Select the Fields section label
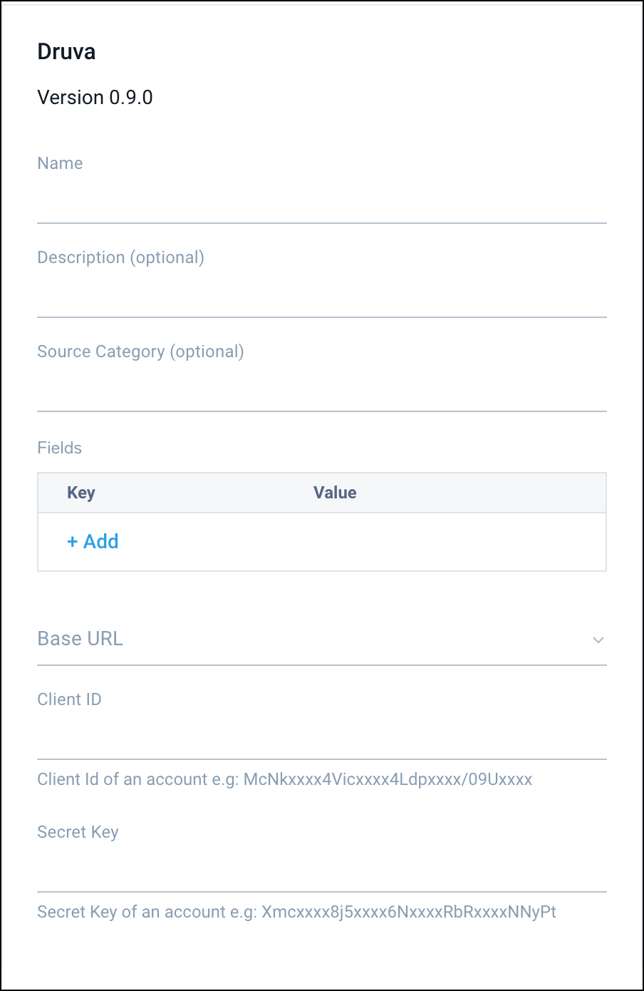This screenshot has width=644, height=991. (59, 448)
